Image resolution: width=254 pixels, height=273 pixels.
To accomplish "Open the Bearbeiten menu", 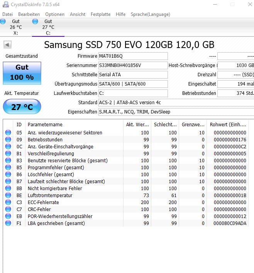I will pos(29,14).
